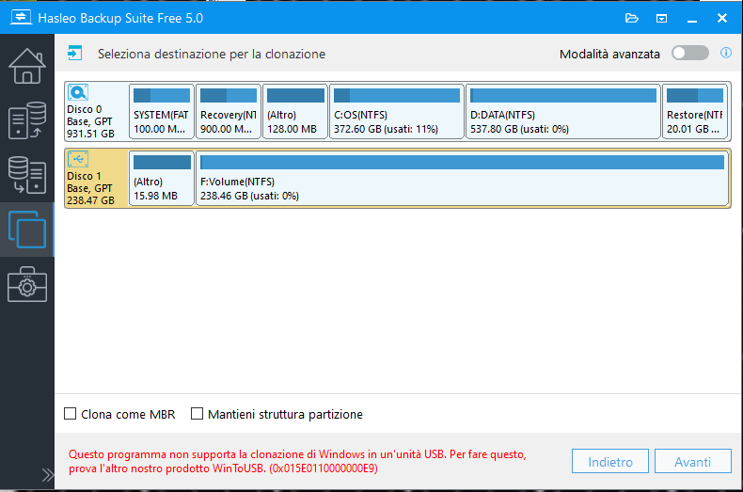Image resolution: width=743 pixels, height=492 pixels.
Task: Click the info icon next to Modalità avanzata
Action: [725, 53]
